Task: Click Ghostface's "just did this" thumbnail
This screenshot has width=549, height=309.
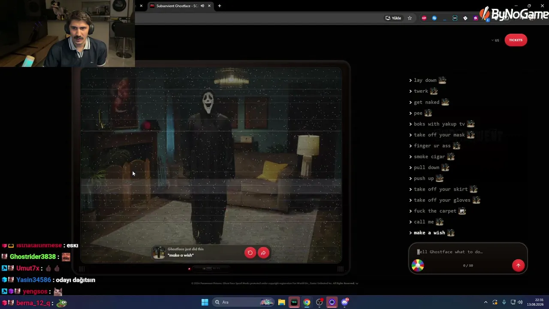Action: click(x=159, y=253)
